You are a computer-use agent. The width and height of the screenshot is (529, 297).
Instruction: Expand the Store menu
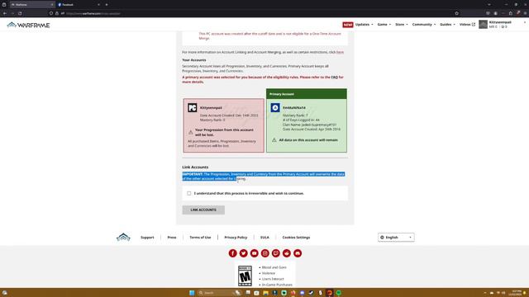click(x=402, y=25)
